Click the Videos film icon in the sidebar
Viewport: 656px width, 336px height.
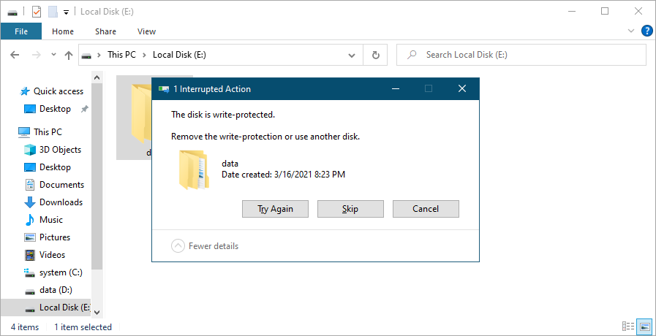pyautogui.click(x=30, y=255)
